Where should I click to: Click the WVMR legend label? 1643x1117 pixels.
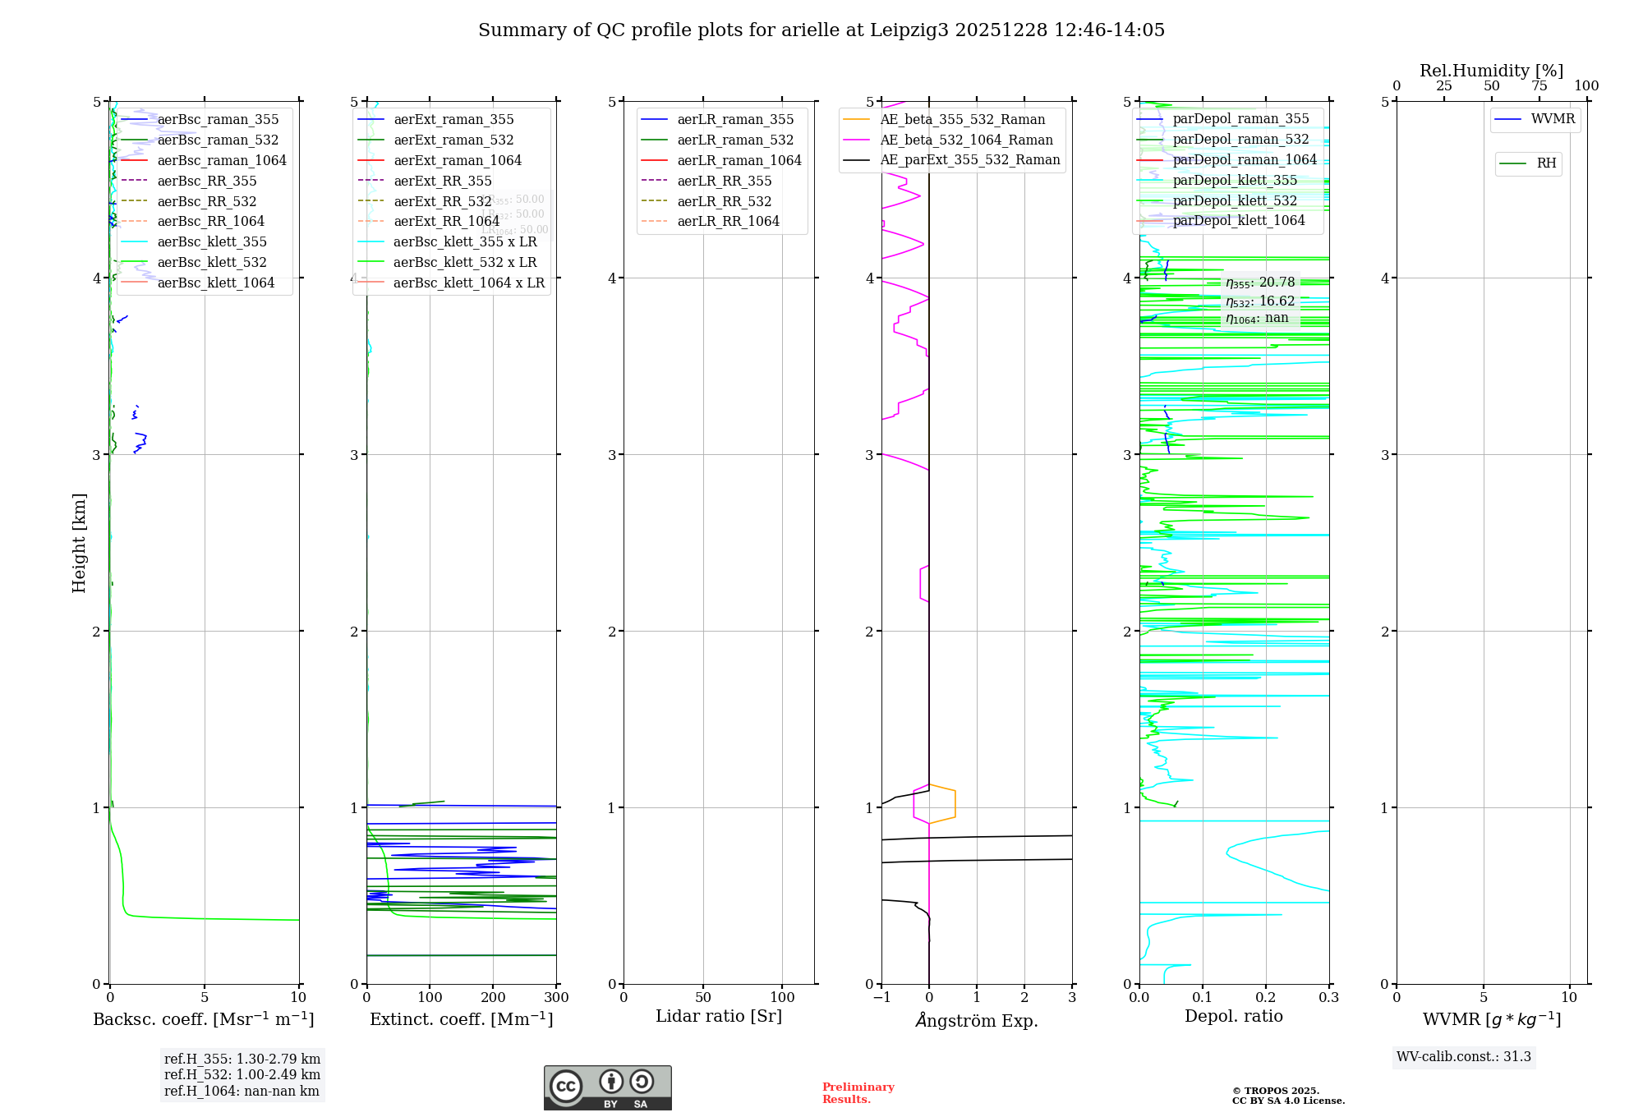coord(1553,119)
